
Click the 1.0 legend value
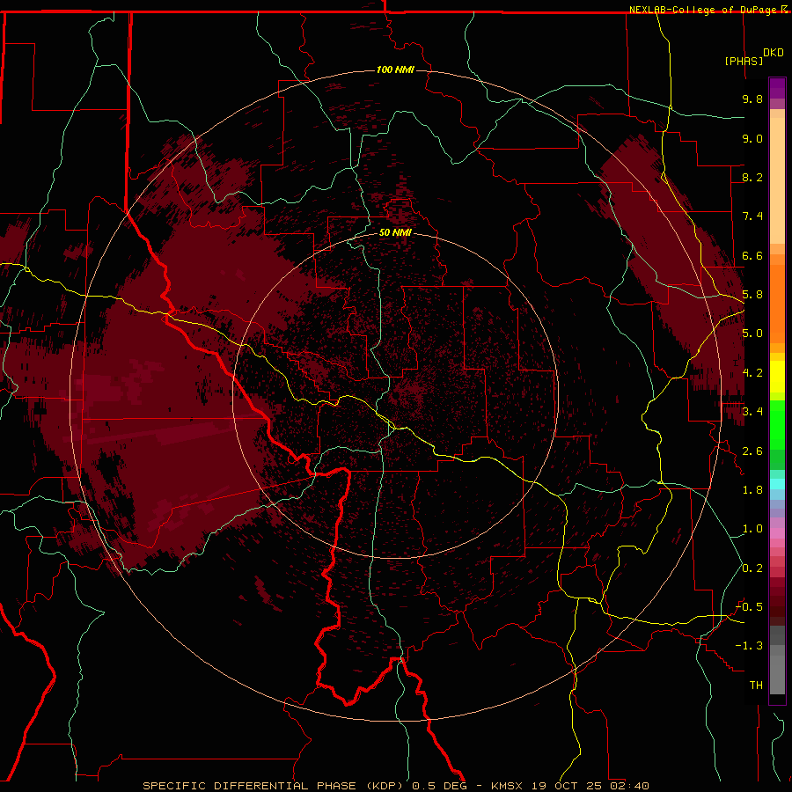[752, 529]
